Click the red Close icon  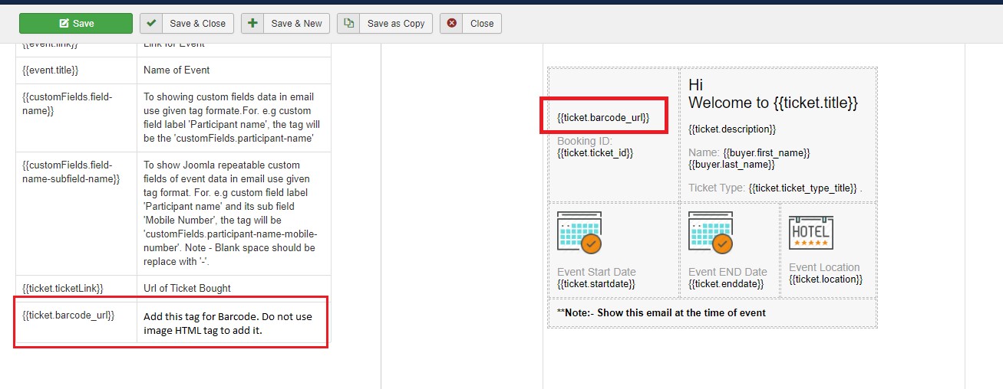pyautogui.click(x=451, y=23)
